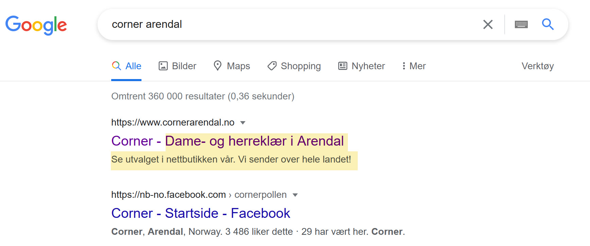Select the Bilder image search icon
590x246 pixels.
tap(163, 65)
